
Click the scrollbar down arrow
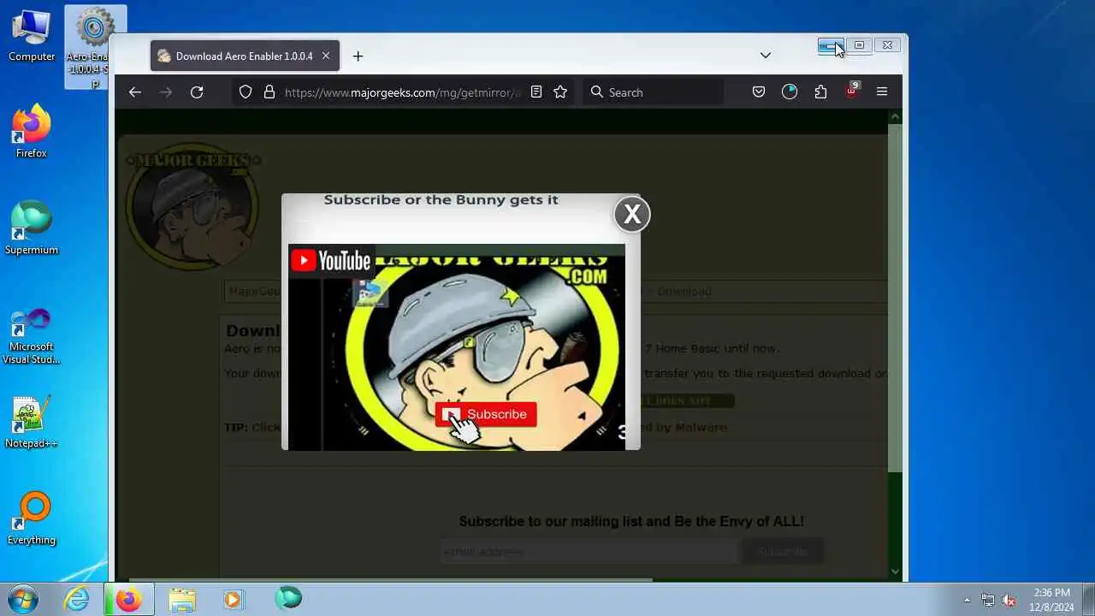[x=895, y=572]
